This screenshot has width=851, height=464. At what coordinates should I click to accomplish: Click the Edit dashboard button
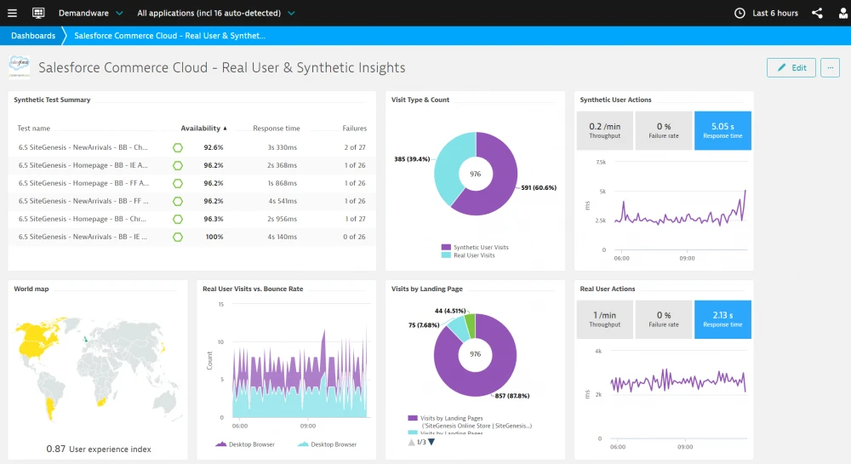(x=791, y=68)
